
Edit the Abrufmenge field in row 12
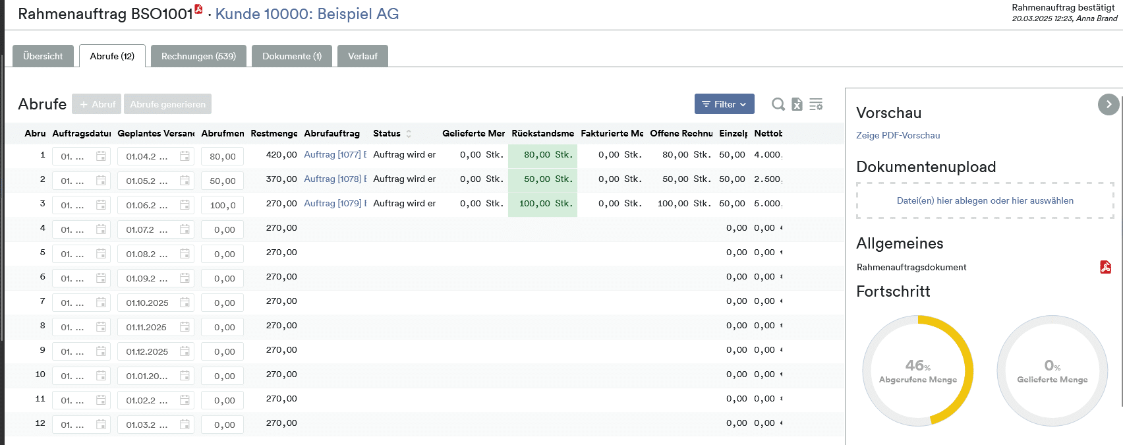[223, 425]
